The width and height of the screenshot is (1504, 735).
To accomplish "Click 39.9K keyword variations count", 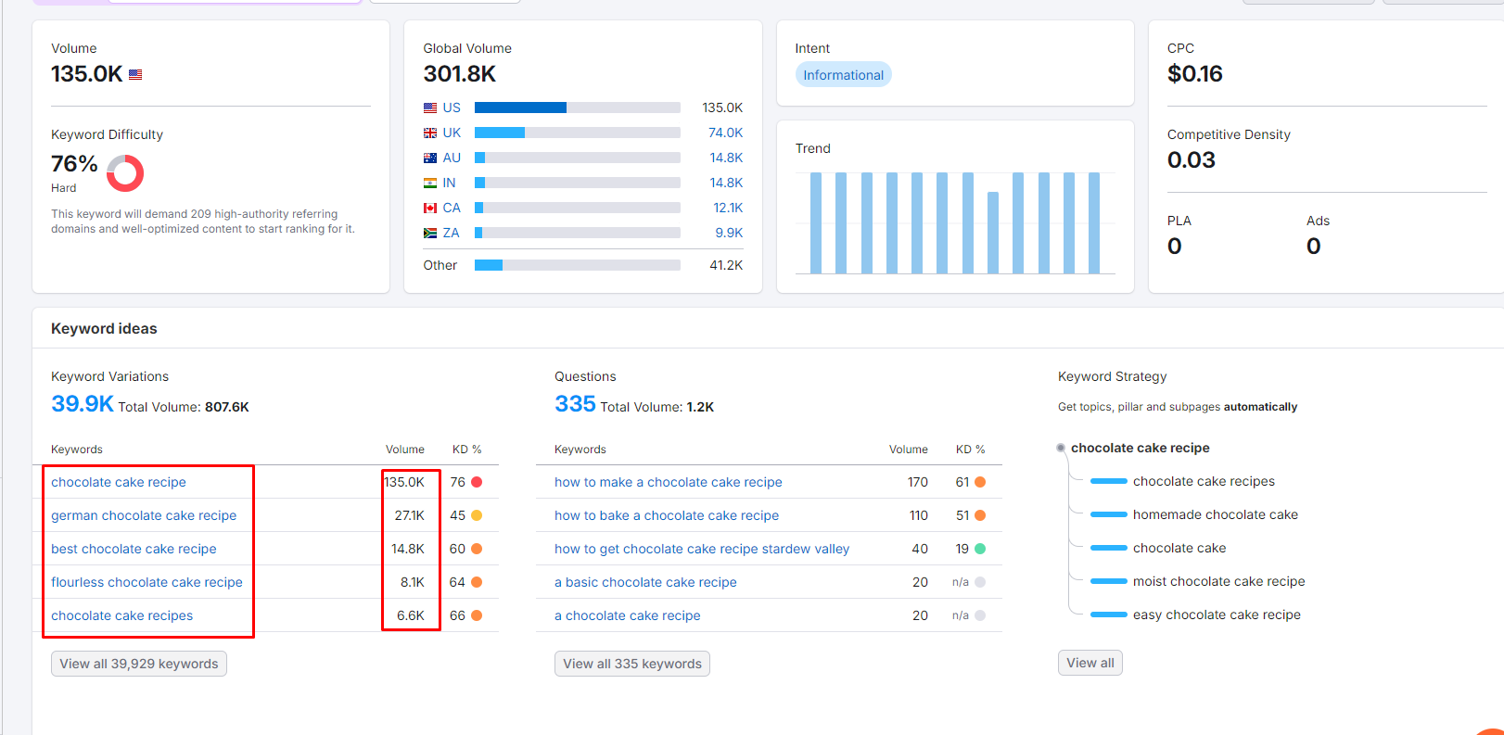I will pos(83,404).
